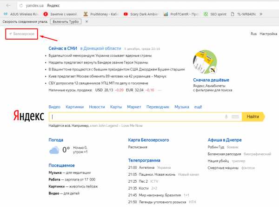Image resolution: width=279 pixels, height=207 pixels.
Task: Reload the page with refresh icon
Action: pos(21,6)
